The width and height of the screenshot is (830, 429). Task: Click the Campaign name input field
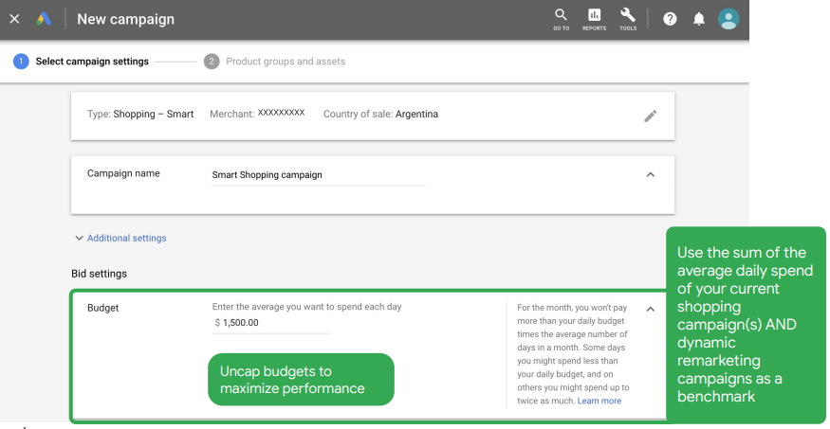(319, 175)
